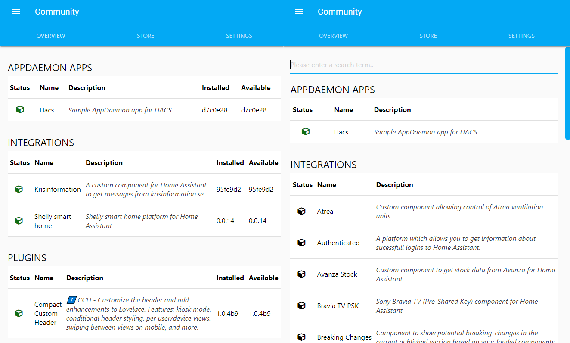Switch to Overview tab in right panel
This screenshot has height=343, width=570.
click(334, 36)
